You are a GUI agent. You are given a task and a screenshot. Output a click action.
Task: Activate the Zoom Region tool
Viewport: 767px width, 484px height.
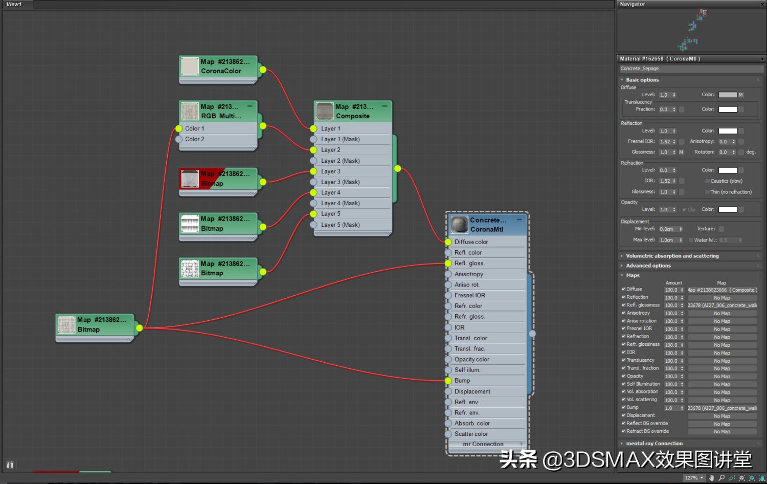(x=732, y=478)
